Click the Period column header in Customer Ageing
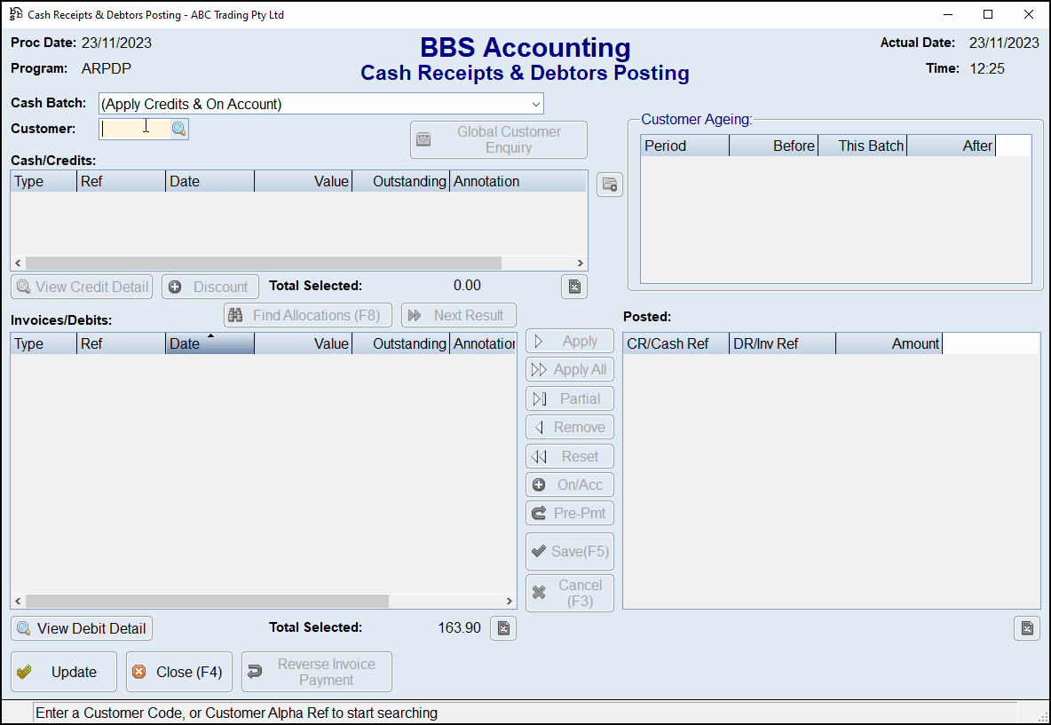This screenshot has width=1051, height=725. [684, 146]
